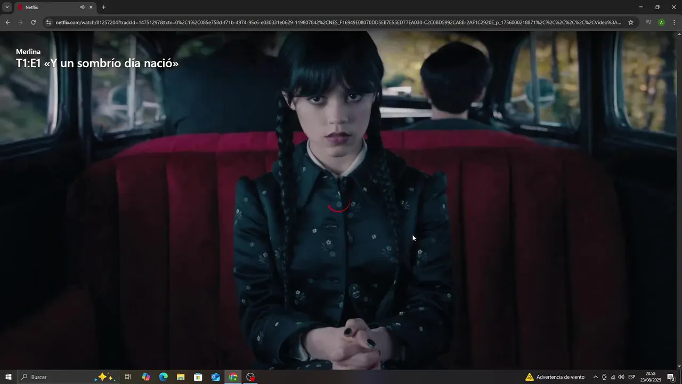This screenshot has width=682, height=384.
Task: Click the episode title «Y un sombrío día nació»
Action: [x=111, y=63]
